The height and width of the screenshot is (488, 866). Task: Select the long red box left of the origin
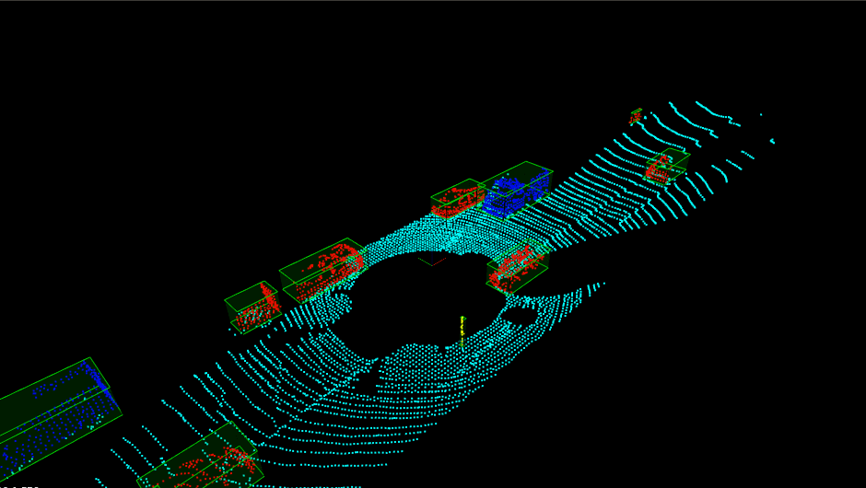pyautogui.click(x=323, y=270)
